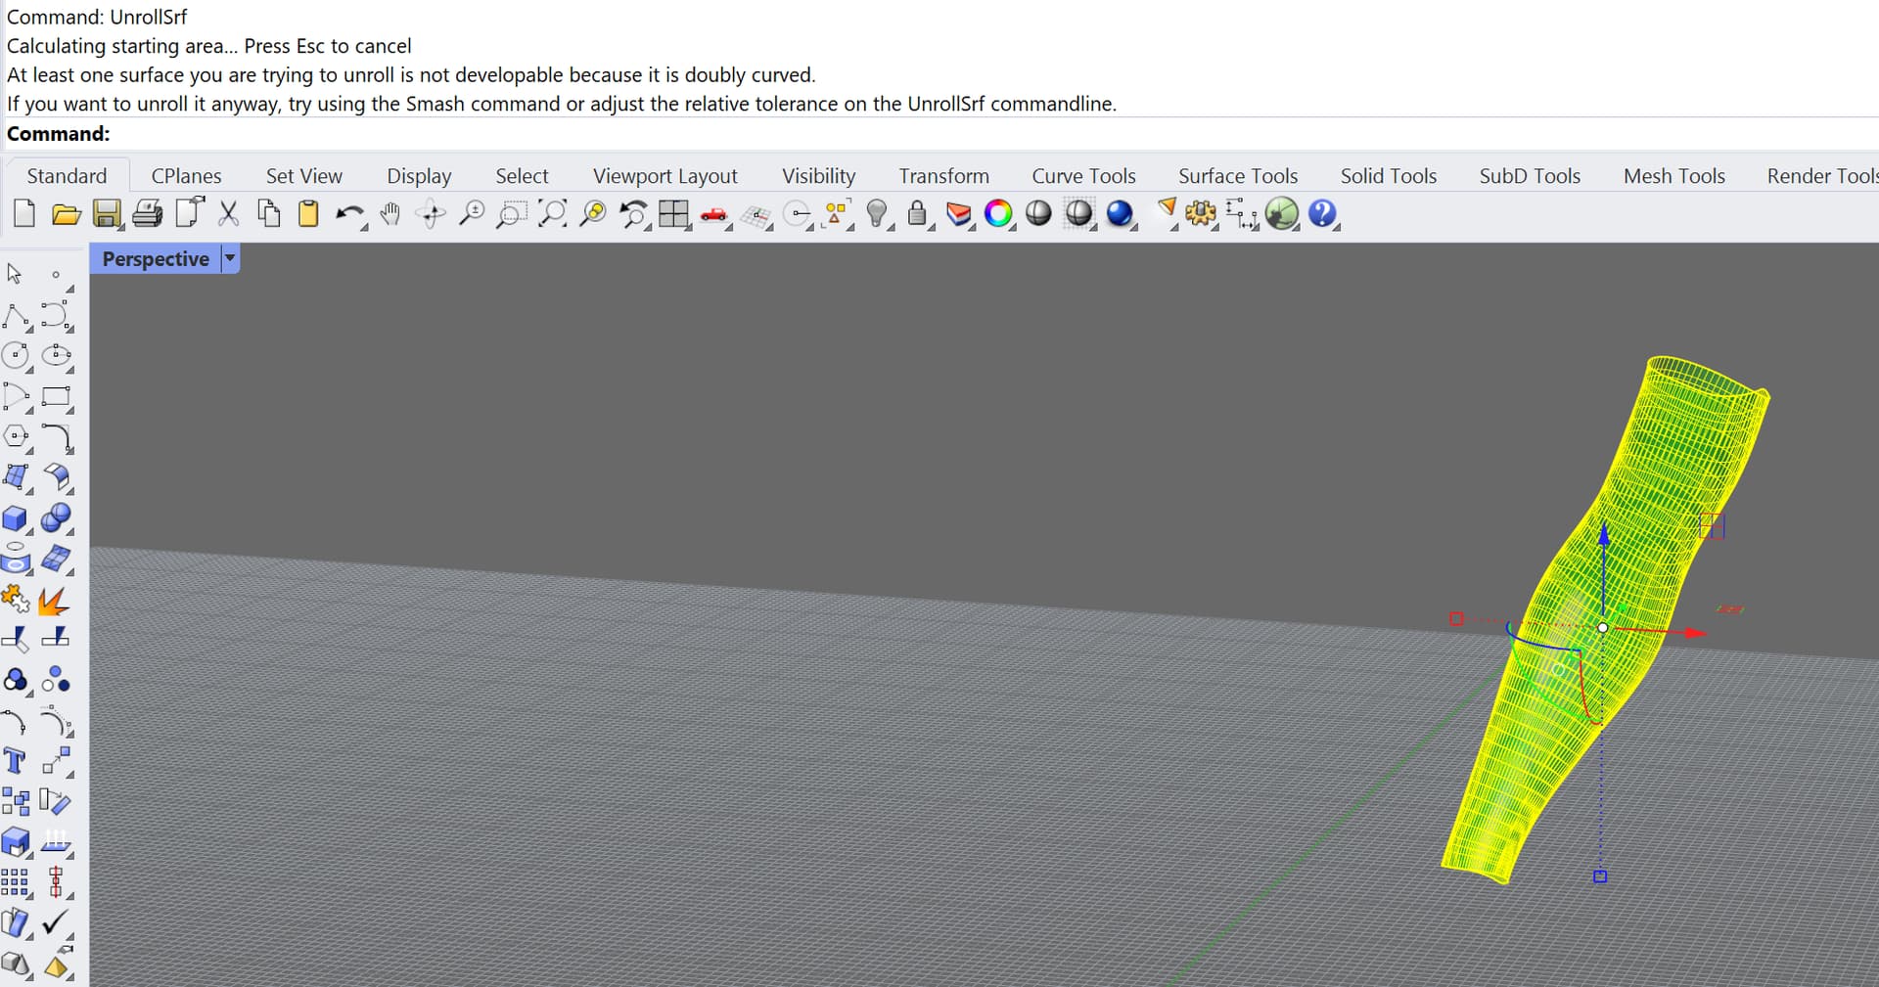Click the color wheel Properties icon
Screen dimensions: 1879x987
998,213
